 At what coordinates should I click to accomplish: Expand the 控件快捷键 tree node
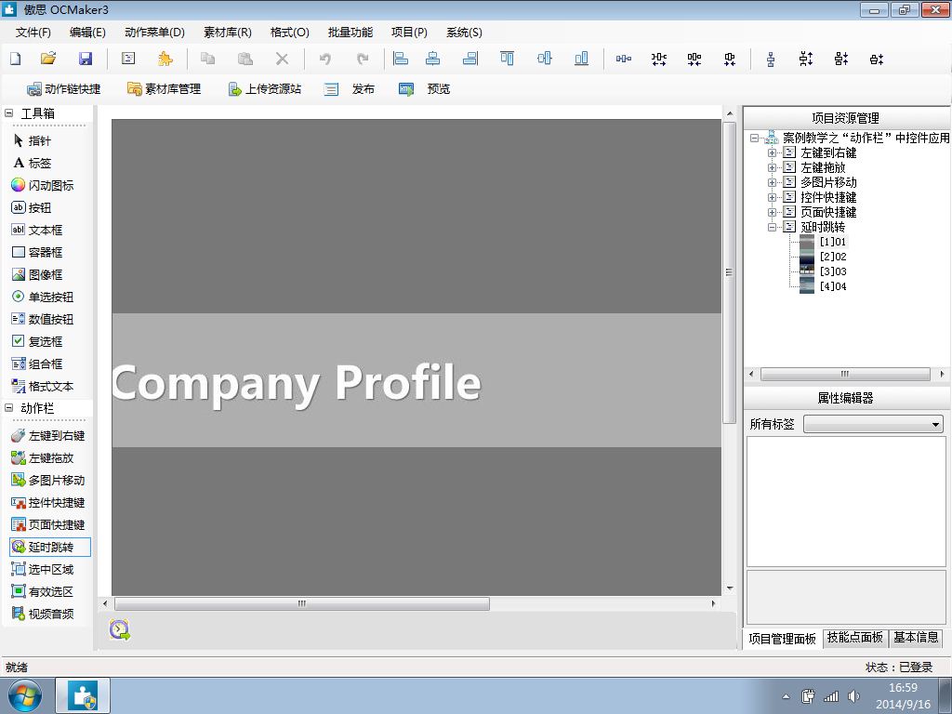(x=772, y=197)
